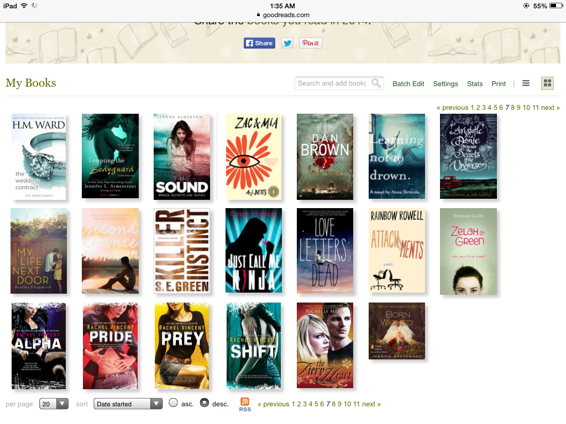
Task: Open the per page dropdown showing 20
Action: 54,404
